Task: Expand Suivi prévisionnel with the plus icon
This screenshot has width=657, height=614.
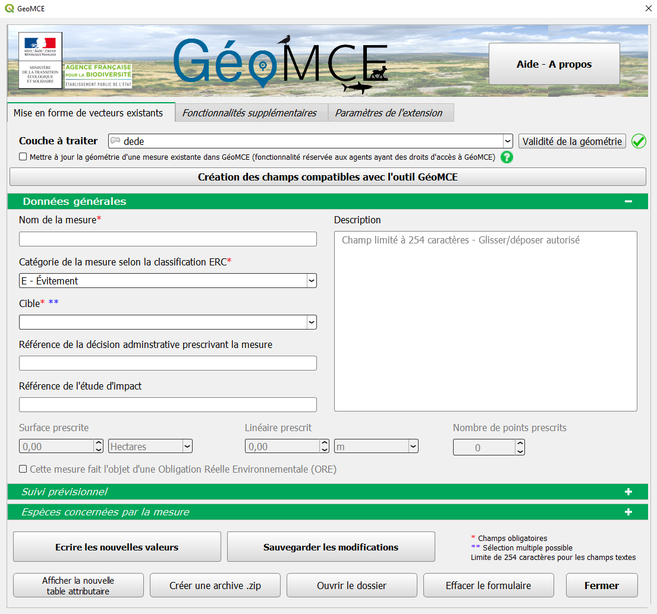Action: pyautogui.click(x=628, y=492)
